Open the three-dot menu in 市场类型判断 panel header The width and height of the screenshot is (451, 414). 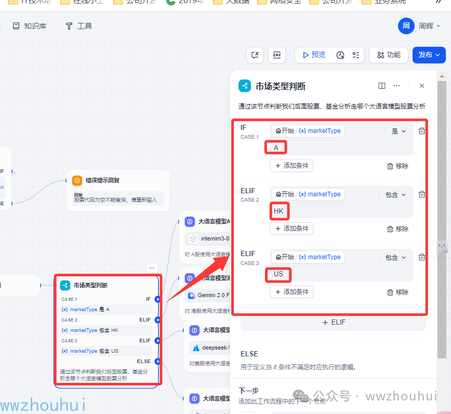point(396,86)
